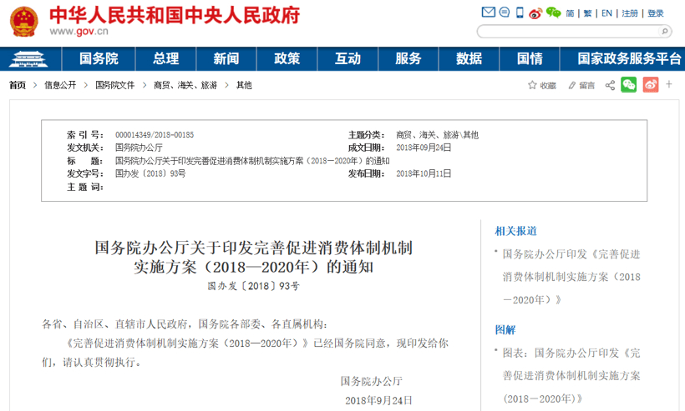The height and width of the screenshot is (411, 685).
Task: Click the 登录 login link
Action: tap(656, 13)
